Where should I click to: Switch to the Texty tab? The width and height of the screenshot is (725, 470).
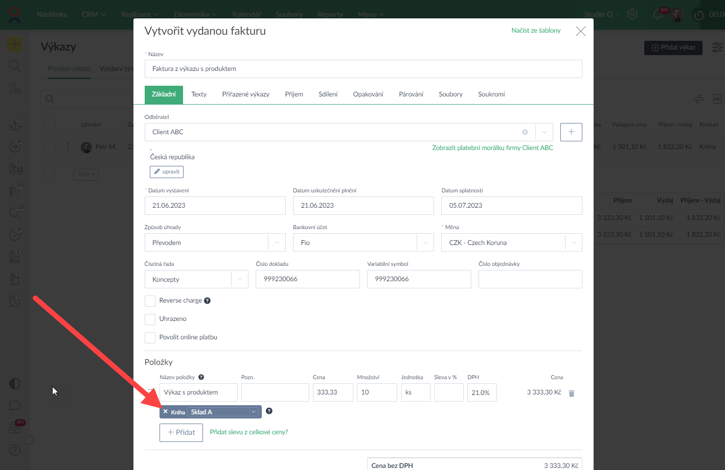pyautogui.click(x=199, y=94)
